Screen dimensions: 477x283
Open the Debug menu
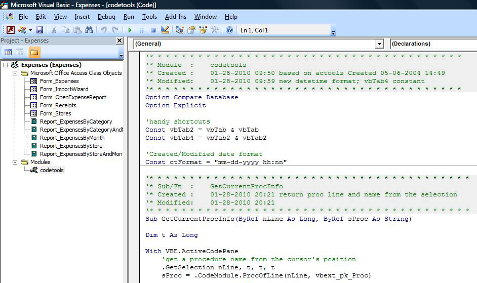(106, 17)
